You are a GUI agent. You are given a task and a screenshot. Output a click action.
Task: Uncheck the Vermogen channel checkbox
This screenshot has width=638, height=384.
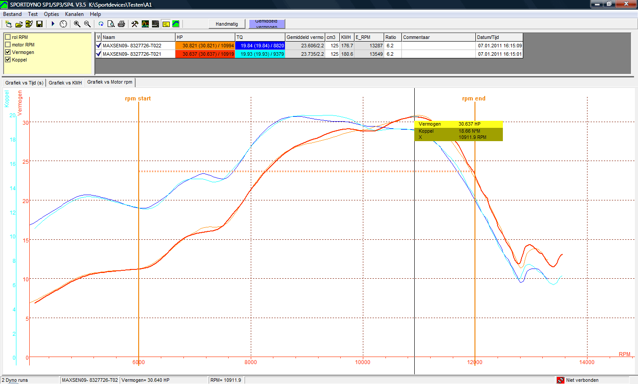coord(8,52)
